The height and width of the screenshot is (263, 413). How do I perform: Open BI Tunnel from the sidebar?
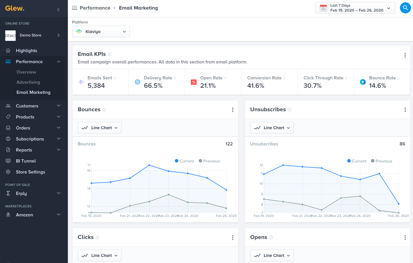26,161
